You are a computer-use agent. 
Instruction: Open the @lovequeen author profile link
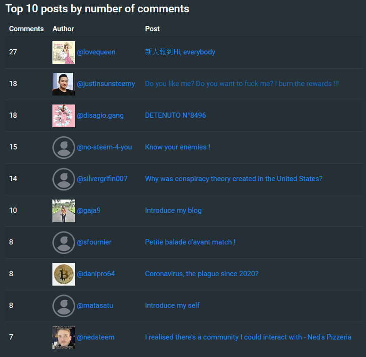pyautogui.click(x=96, y=52)
